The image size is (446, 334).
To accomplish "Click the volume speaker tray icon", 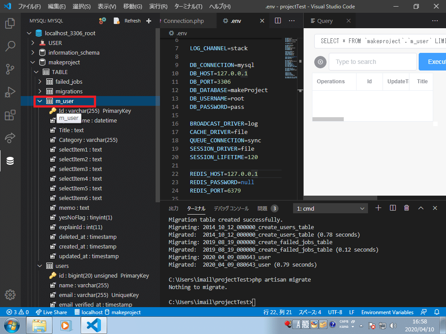I will [x=393, y=326].
